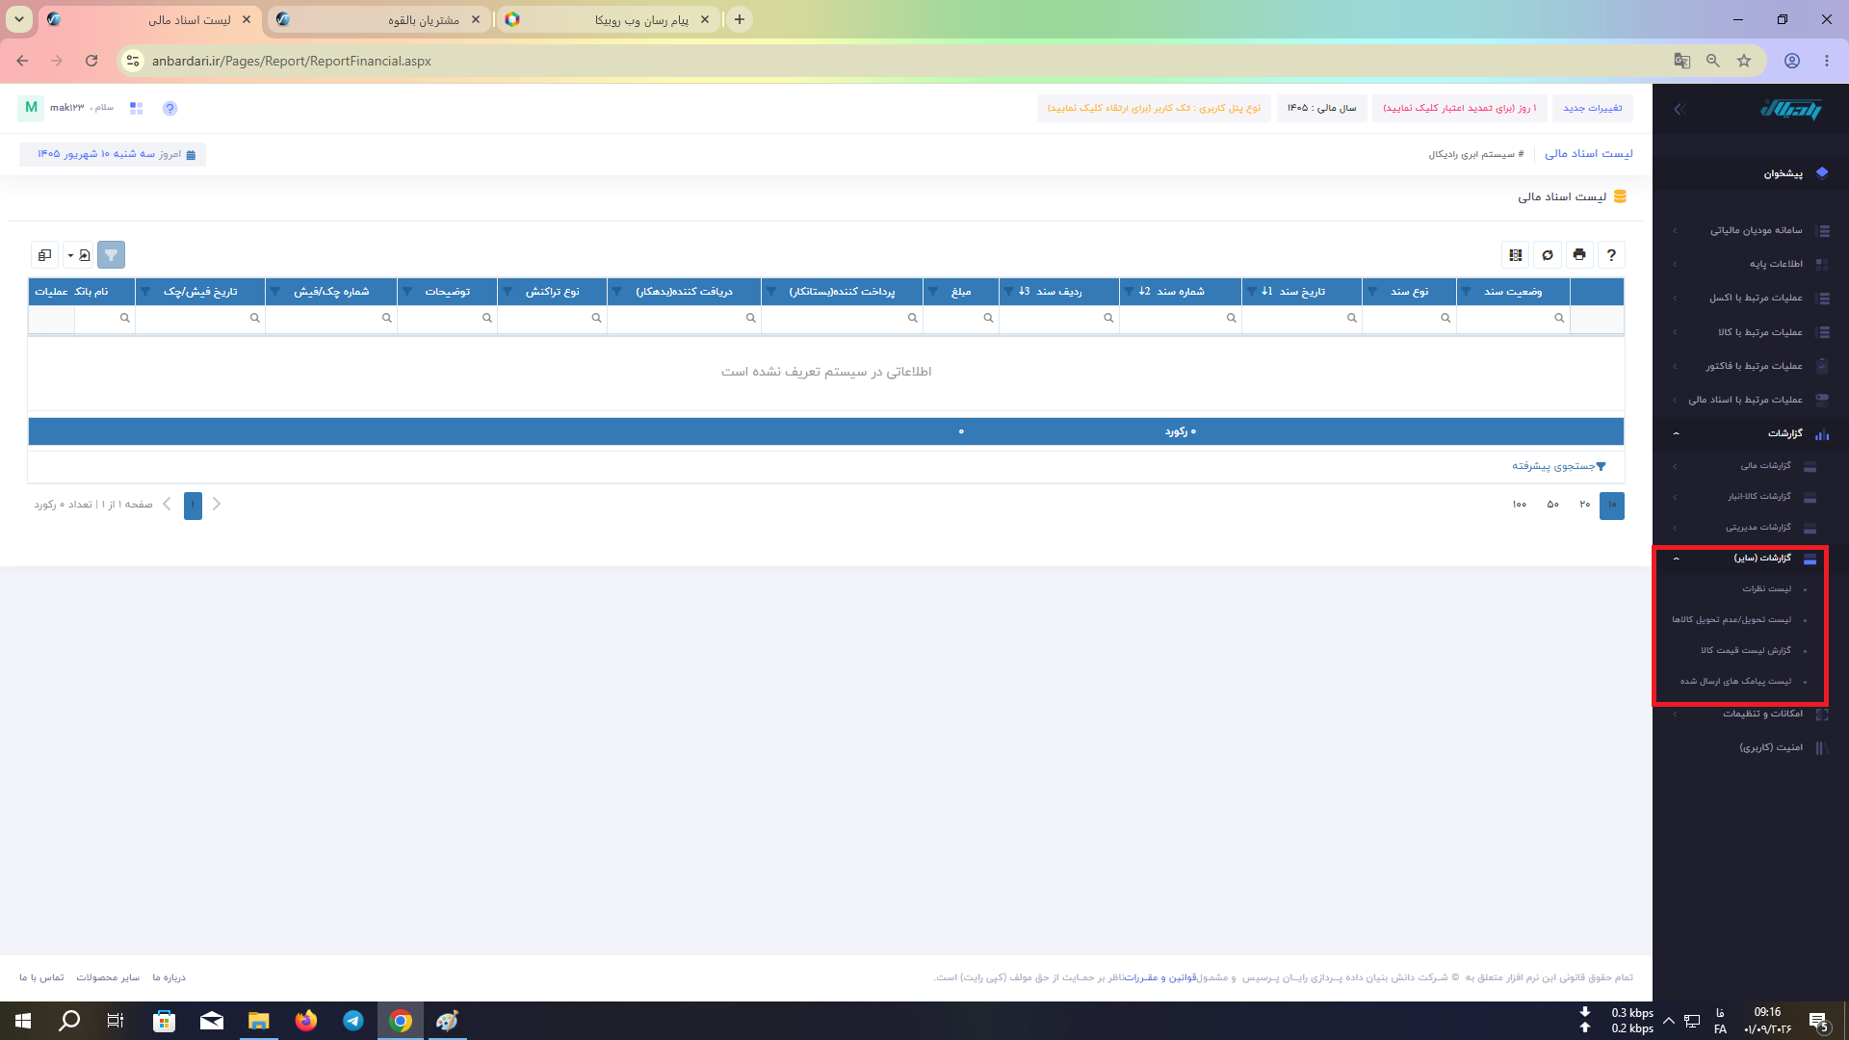
Task: Toggle the highlighted filter funnel button
Action: click(x=111, y=255)
